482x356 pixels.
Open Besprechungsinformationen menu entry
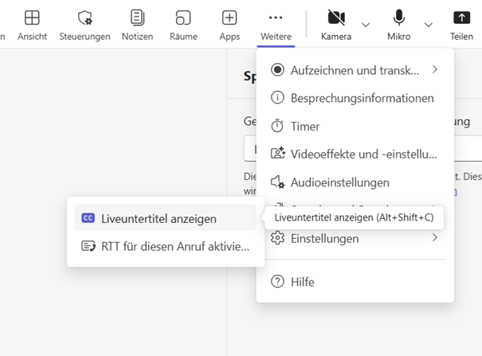pos(355,98)
